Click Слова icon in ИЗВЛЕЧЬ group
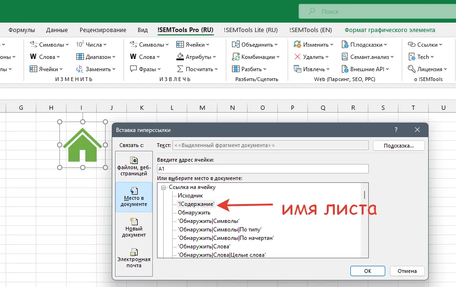Viewport: 456px width, 287px height. (133, 57)
